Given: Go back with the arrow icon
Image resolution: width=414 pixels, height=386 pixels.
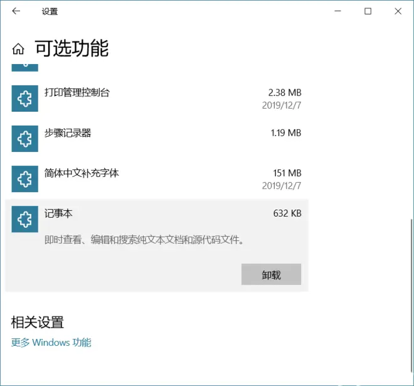Looking at the screenshot, I should tap(16, 11).
